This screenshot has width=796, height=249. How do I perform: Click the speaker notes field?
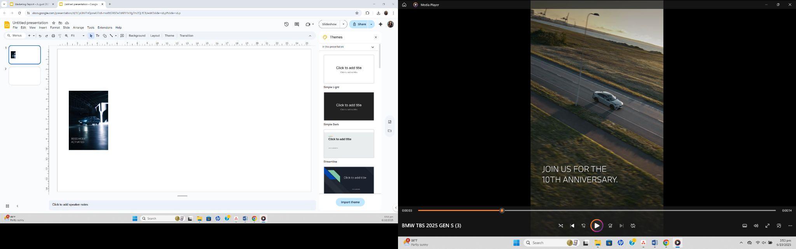(x=182, y=205)
